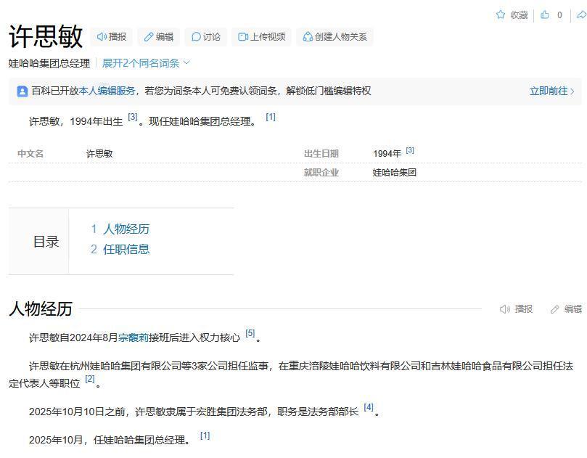
Task: Edit the entry via the top 编辑 button
Action: (x=159, y=37)
